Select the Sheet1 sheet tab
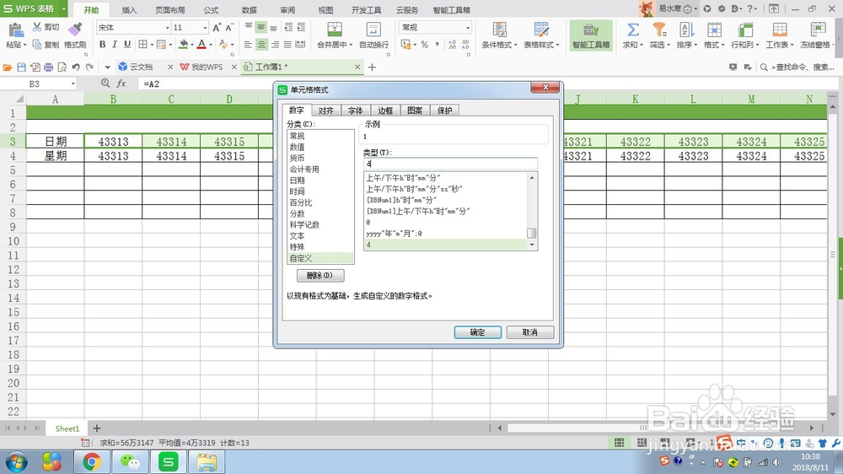This screenshot has height=474, width=843. (67, 428)
